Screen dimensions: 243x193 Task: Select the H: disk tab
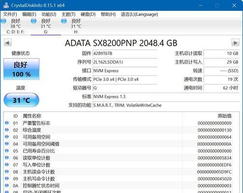[76, 26]
